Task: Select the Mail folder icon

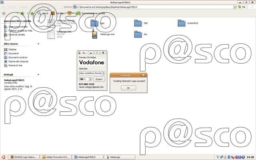Action: tap(138, 23)
